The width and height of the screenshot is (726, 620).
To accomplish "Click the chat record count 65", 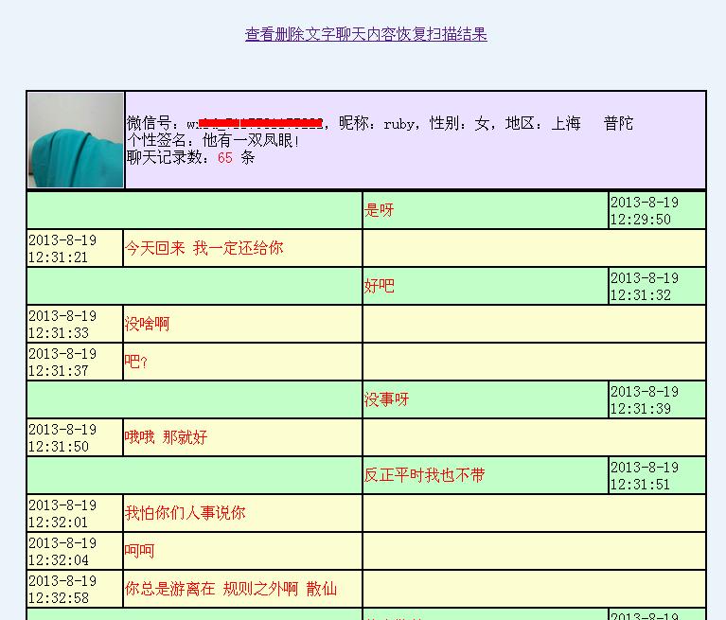I will (x=224, y=157).
